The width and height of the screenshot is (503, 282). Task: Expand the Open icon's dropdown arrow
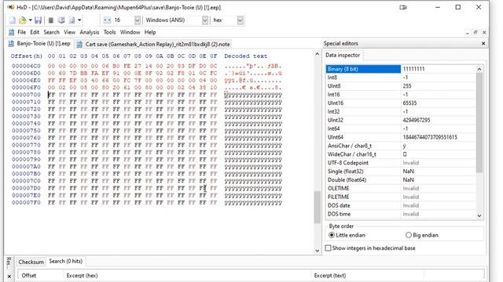(30, 20)
